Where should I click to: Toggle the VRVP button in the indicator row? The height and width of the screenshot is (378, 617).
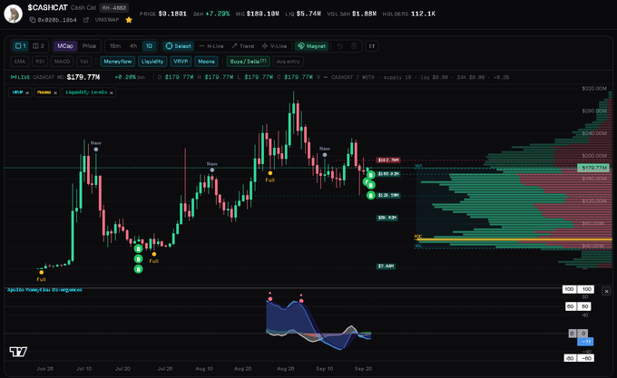pos(181,62)
